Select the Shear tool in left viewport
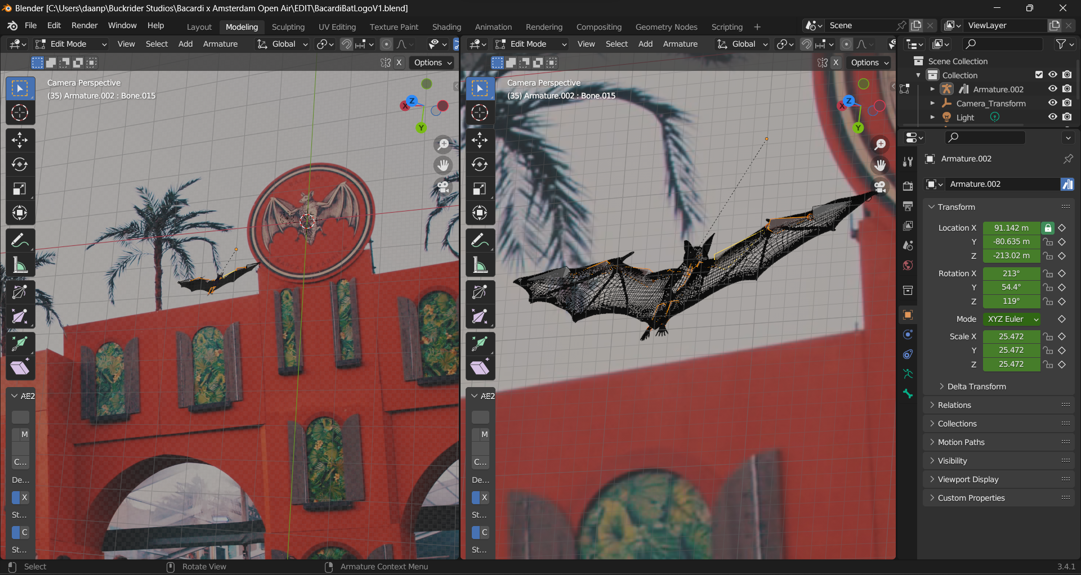 20,367
